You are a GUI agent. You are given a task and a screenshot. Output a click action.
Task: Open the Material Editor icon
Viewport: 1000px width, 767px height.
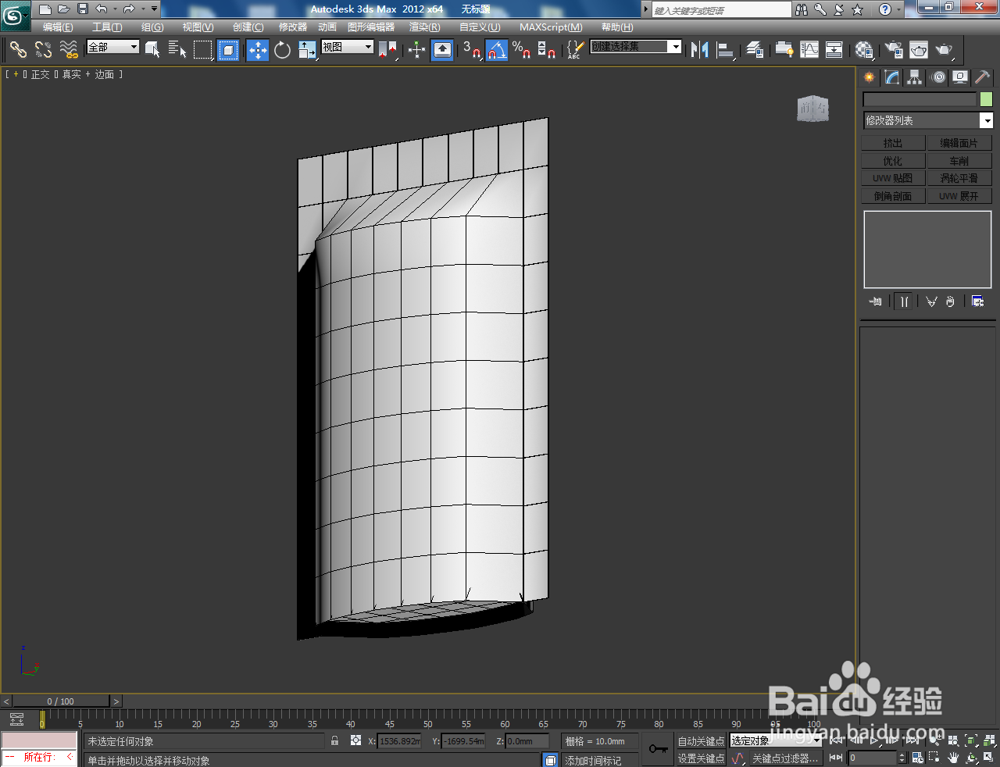point(864,50)
